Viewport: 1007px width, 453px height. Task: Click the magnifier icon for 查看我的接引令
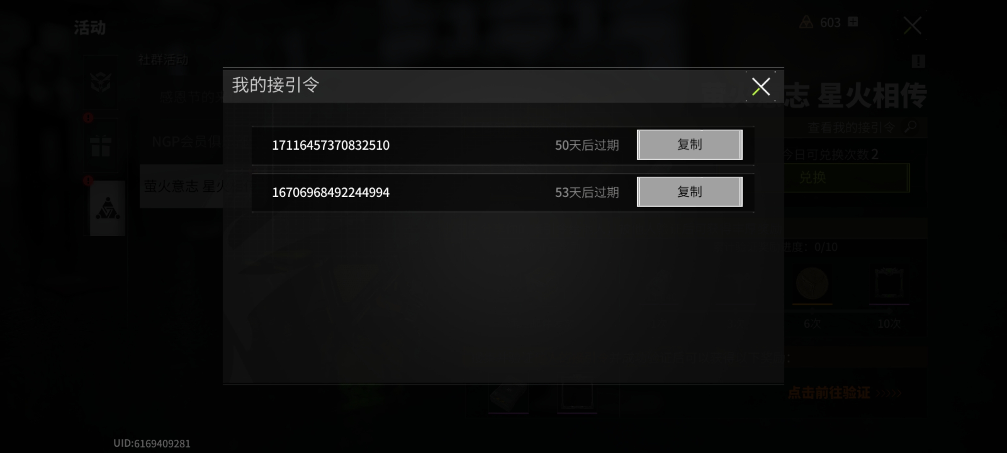click(910, 127)
